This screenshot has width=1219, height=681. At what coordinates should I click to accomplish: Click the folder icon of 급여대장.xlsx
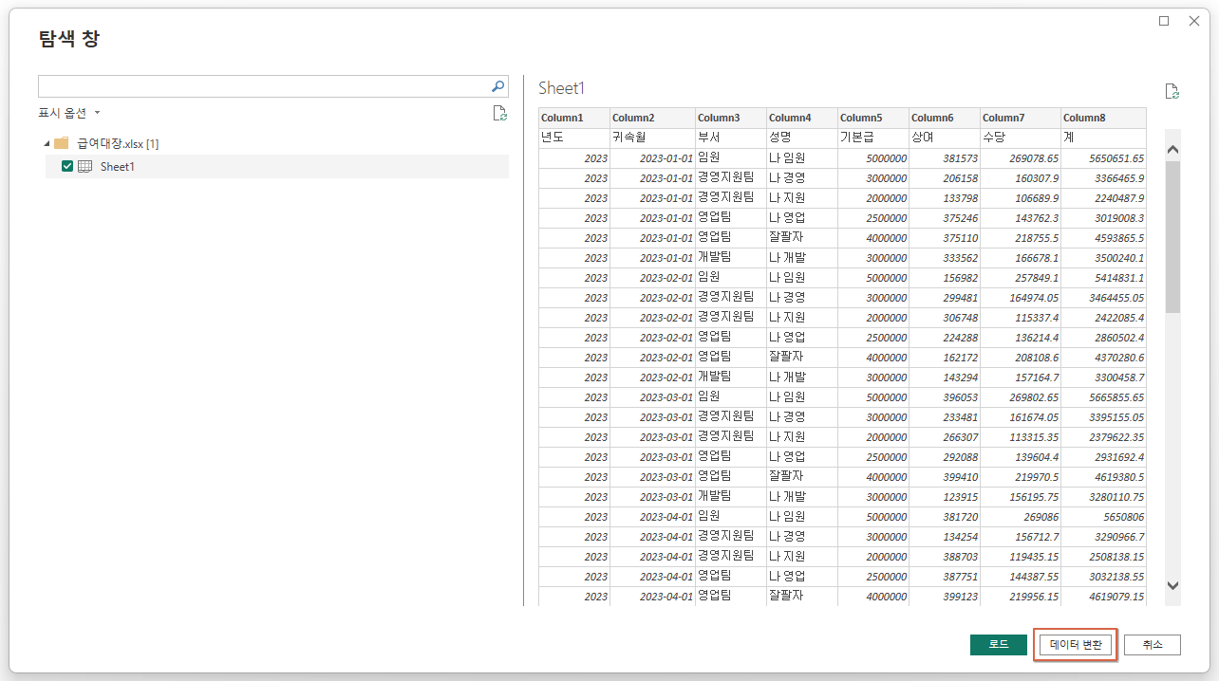coord(62,143)
